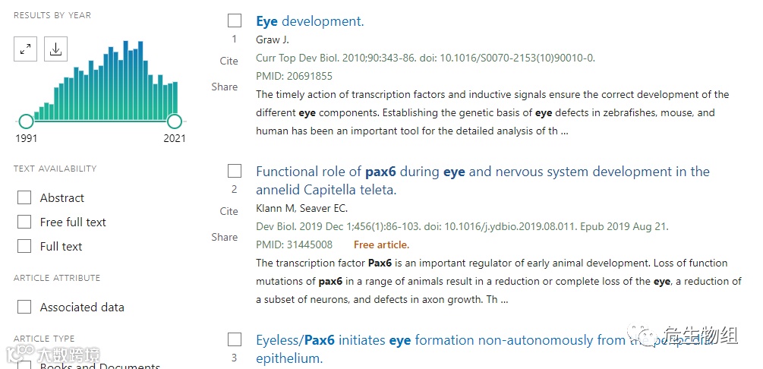Click Cite for the Eye development result

pos(229,61)
